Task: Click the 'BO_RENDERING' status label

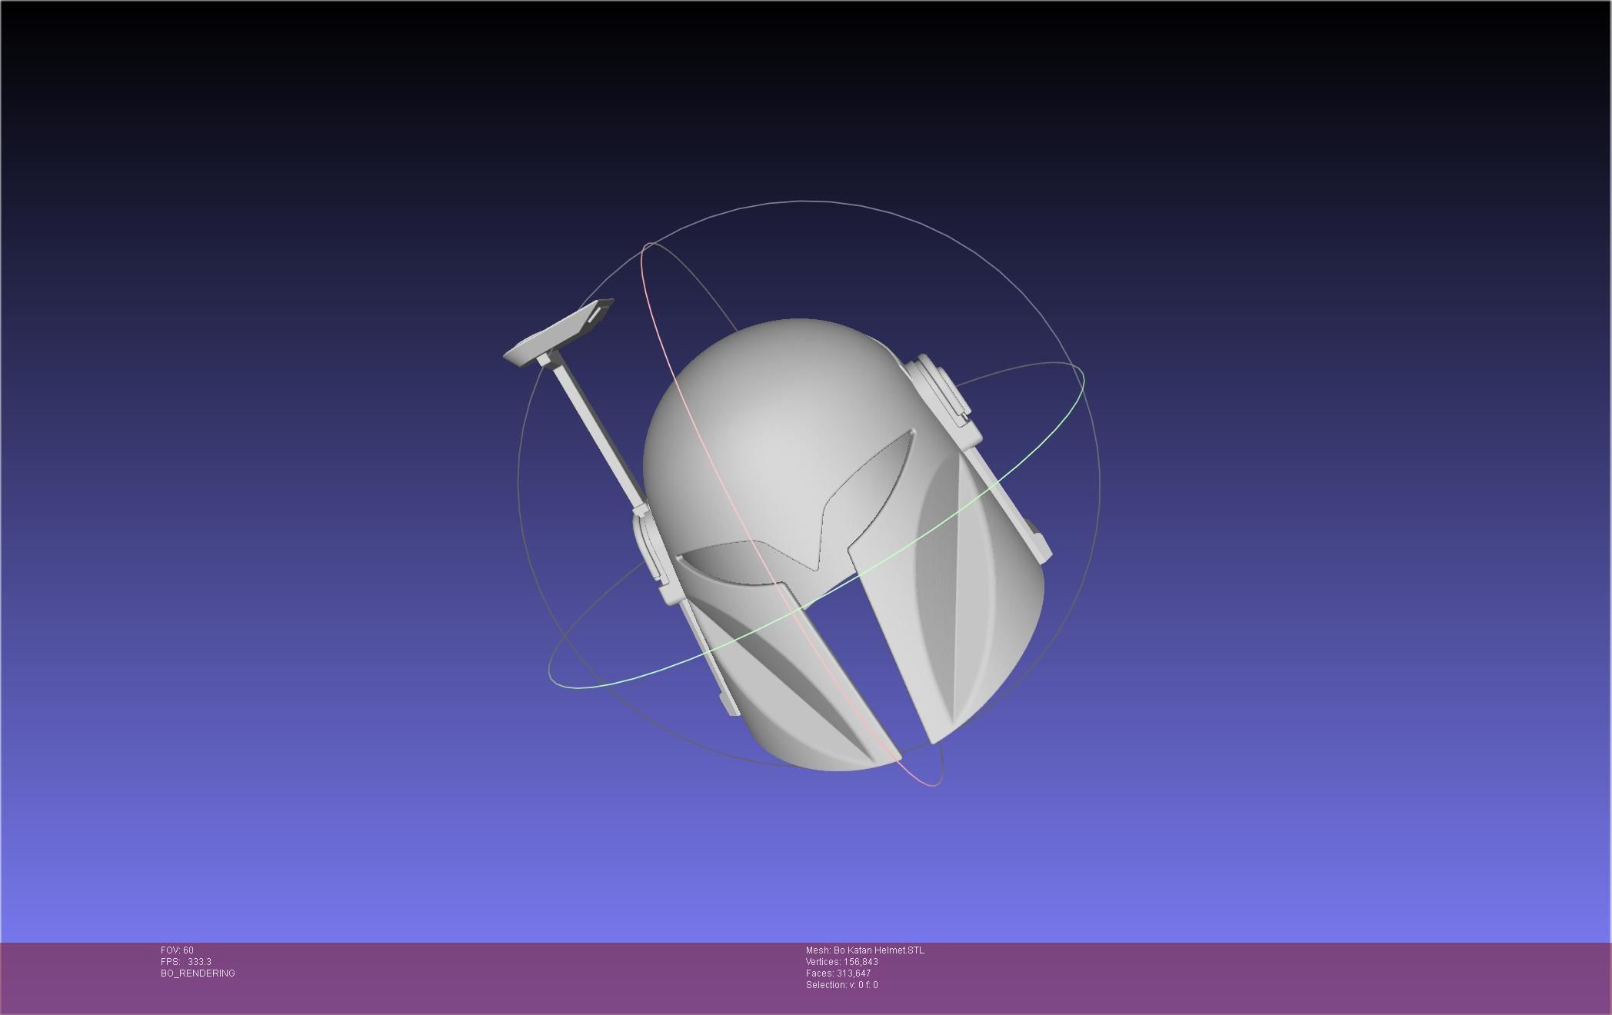Action: [198, 973]
